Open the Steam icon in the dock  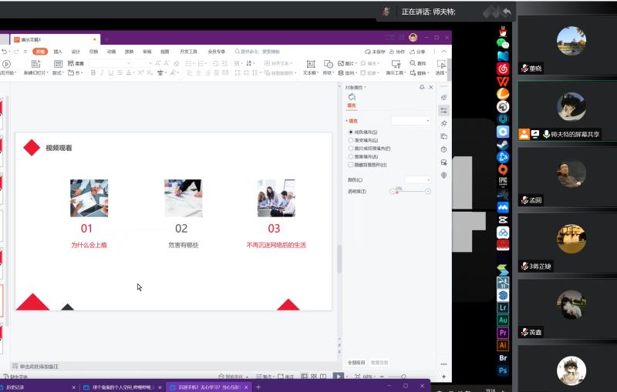tap(503, 143)
